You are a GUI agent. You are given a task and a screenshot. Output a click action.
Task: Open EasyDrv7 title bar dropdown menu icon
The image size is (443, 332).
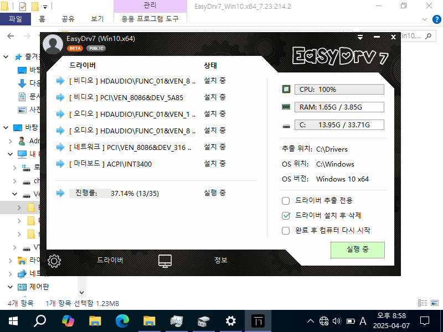(360, 37)
